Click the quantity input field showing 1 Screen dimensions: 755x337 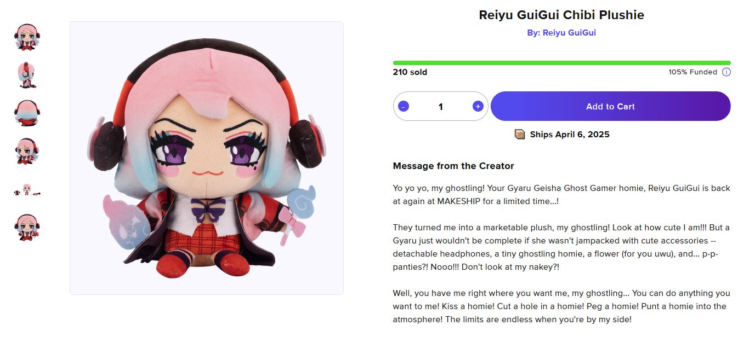pos(441,106)
